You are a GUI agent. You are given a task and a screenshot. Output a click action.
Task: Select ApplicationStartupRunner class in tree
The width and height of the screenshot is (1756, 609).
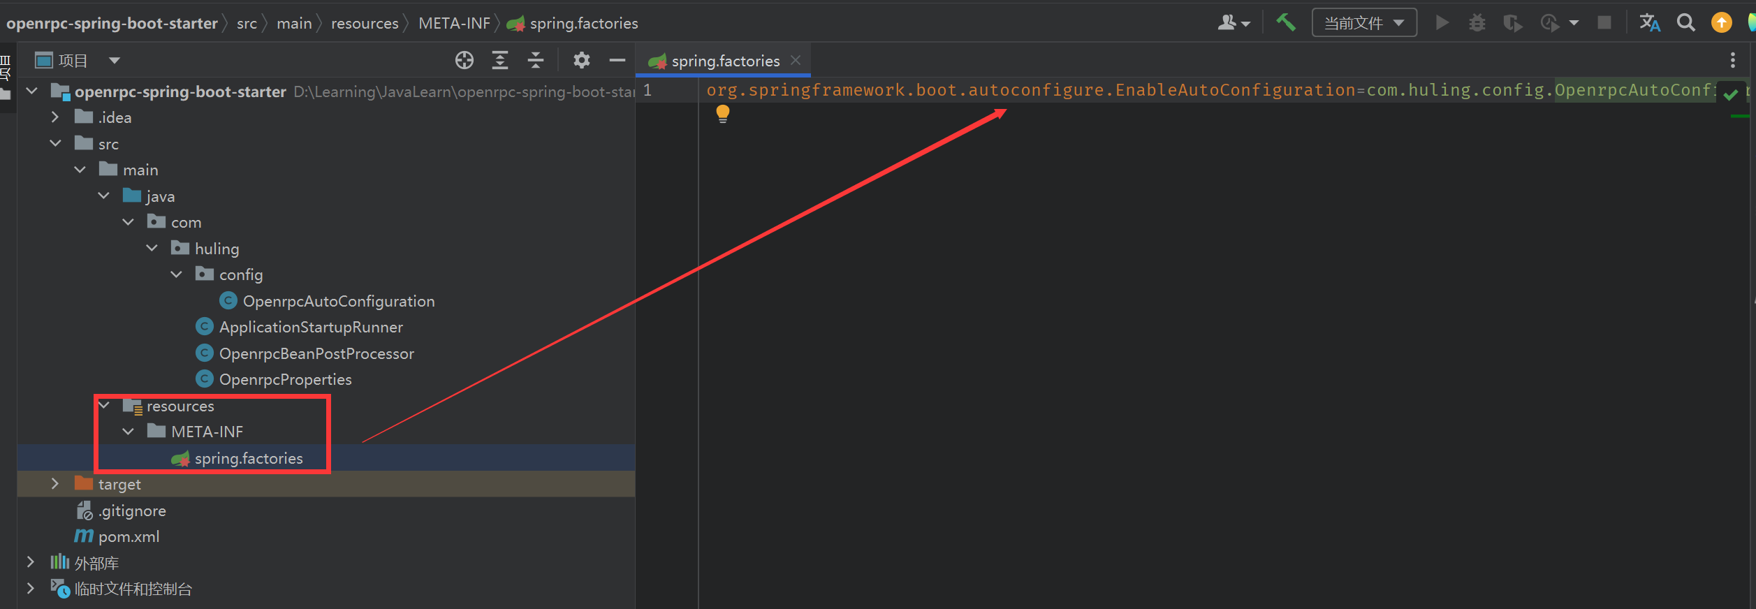(311, 327)
